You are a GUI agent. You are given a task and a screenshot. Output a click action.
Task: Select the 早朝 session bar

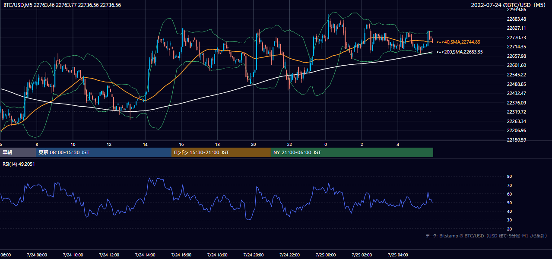18,152
